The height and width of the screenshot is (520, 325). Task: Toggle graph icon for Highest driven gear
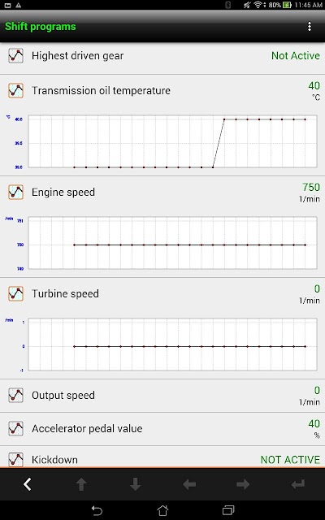[15, 56]
